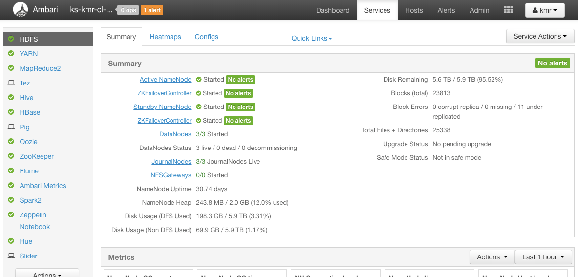Click the green status icon beside YARN
Image resolution: width=578 pixels, height=277 pixels.
tap(11, 53)
